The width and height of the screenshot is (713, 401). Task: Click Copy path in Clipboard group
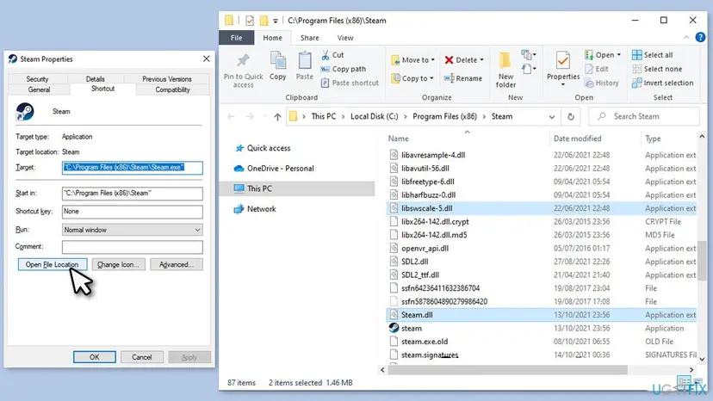click(x=344, y=69)
